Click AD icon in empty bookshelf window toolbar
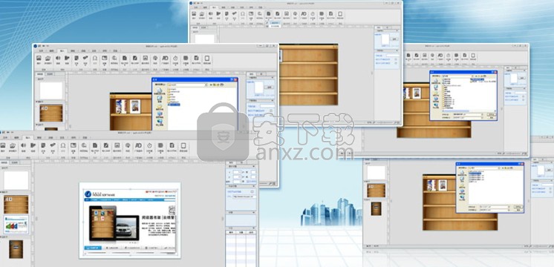The height and width of the screenshot is (267, 554). coord(304,13)
